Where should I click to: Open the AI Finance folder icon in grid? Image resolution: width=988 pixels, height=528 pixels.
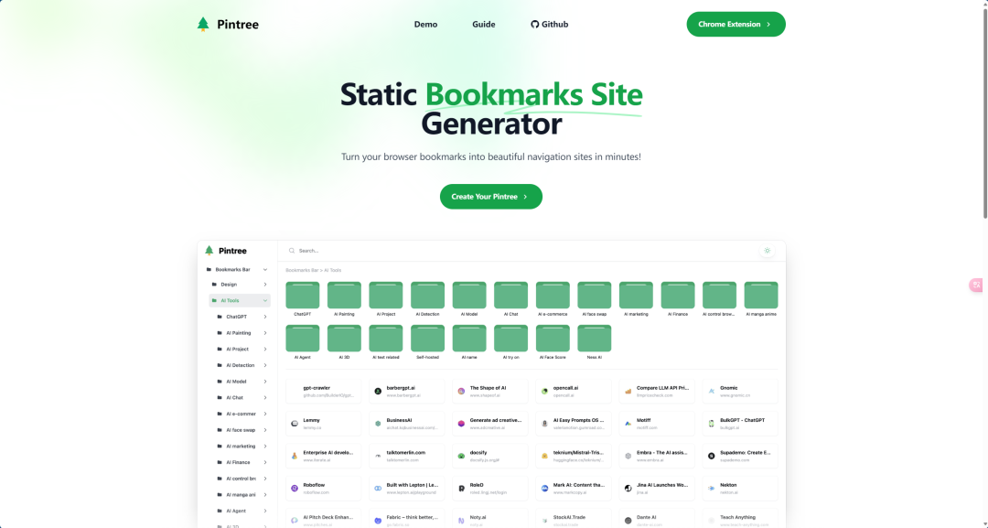tap(678, 295)
